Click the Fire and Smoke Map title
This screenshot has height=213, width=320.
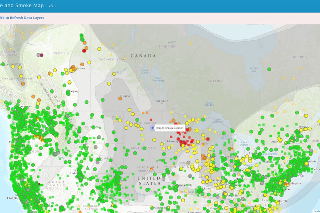tap(23, 6)
